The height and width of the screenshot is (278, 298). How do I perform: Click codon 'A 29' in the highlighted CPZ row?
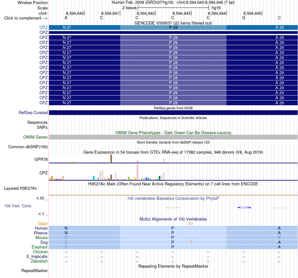[280, 27]
